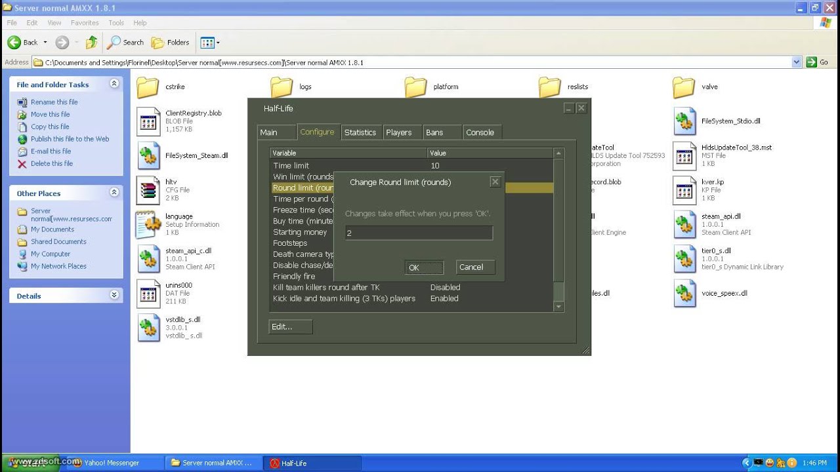840x472 pixels.
Task: Click the Go button beside address bar
Action: click(818, 62)
